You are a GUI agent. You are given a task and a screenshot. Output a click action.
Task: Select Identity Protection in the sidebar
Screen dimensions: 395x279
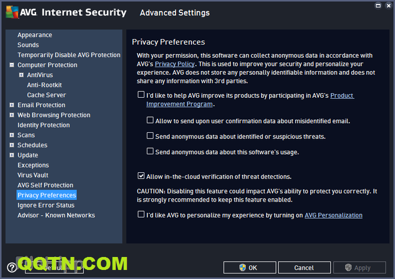(x=43, y=125)
